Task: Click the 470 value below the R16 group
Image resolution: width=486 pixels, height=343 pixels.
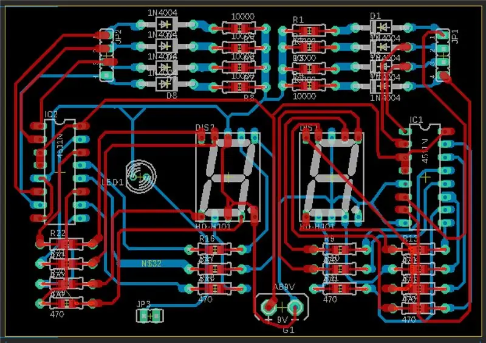Action: coord(205,299)
